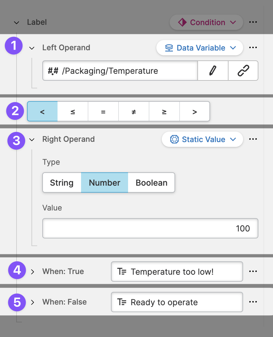
Task: Open the Condition type dropdown
Action: (207, 23)
